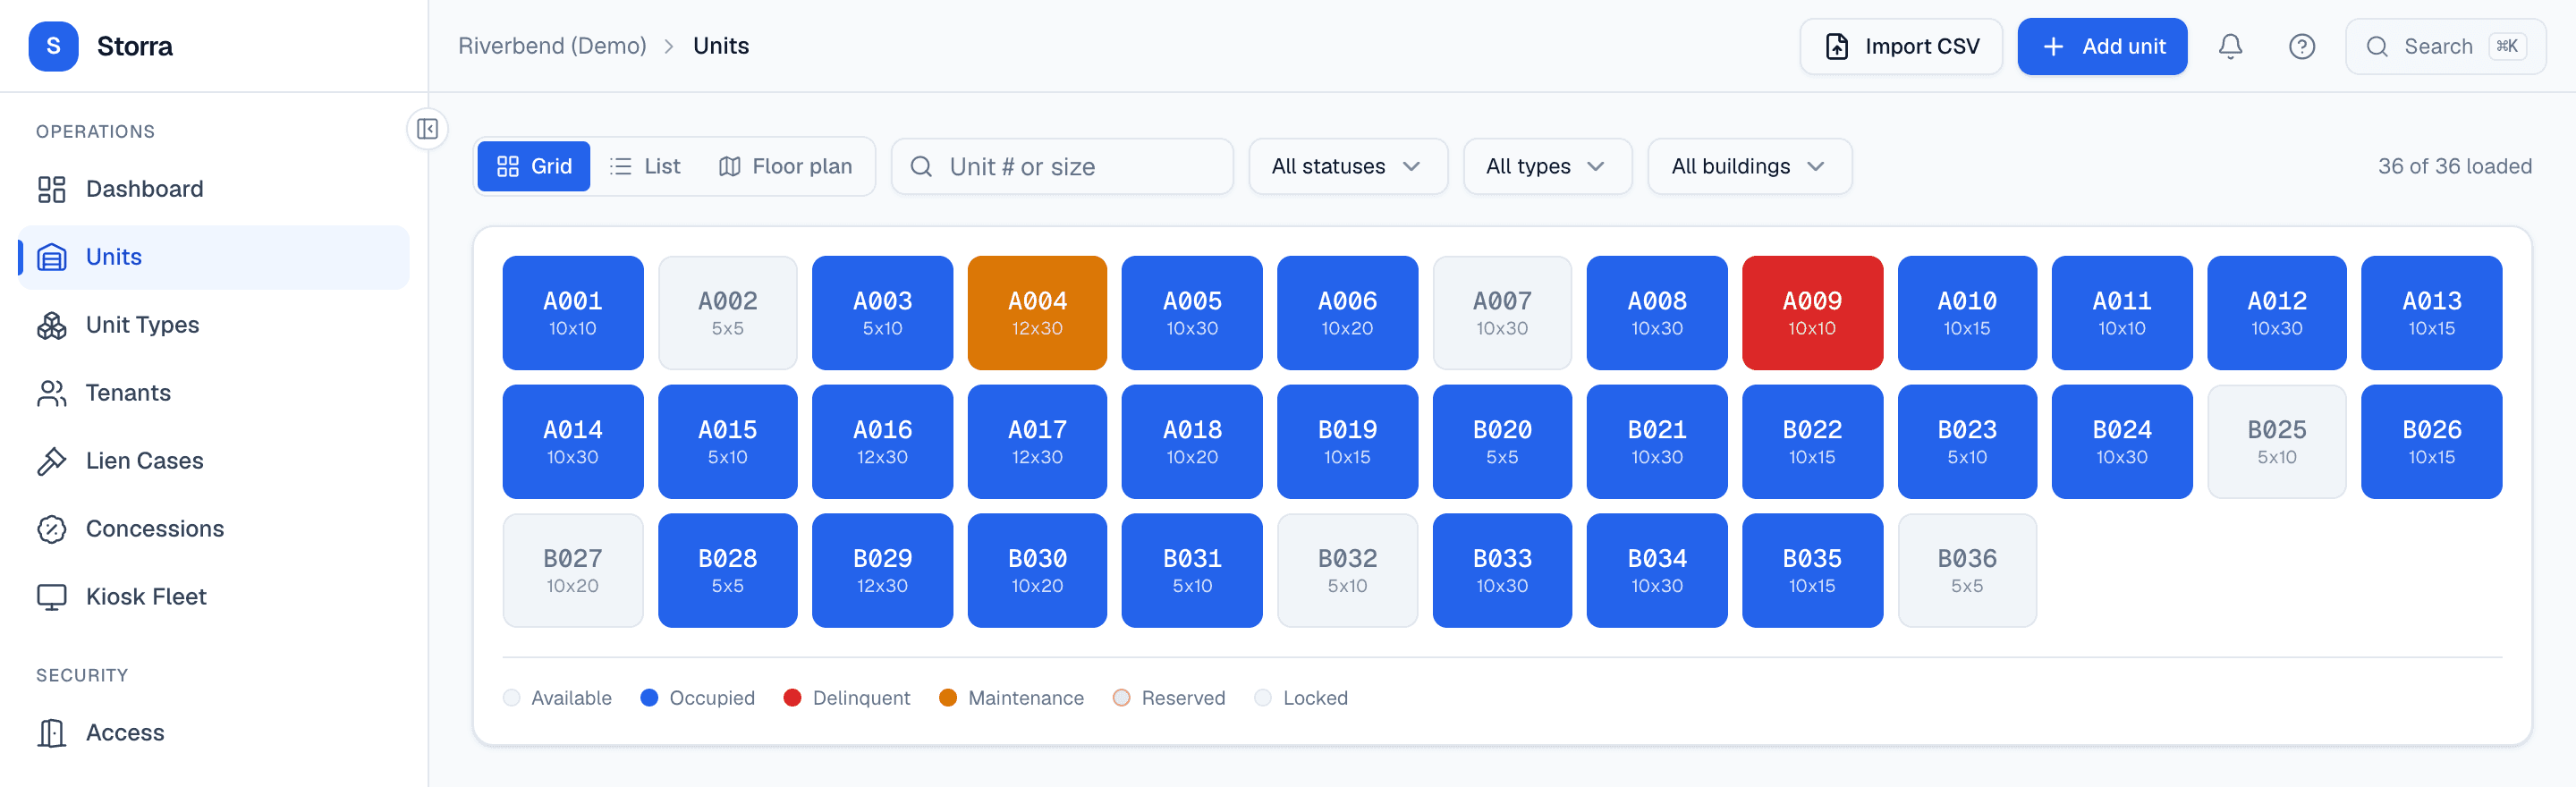This screenshot has height=787, width=2576.
Task: Focus the Unit # or size field
Action: [x=1062, y=167]
